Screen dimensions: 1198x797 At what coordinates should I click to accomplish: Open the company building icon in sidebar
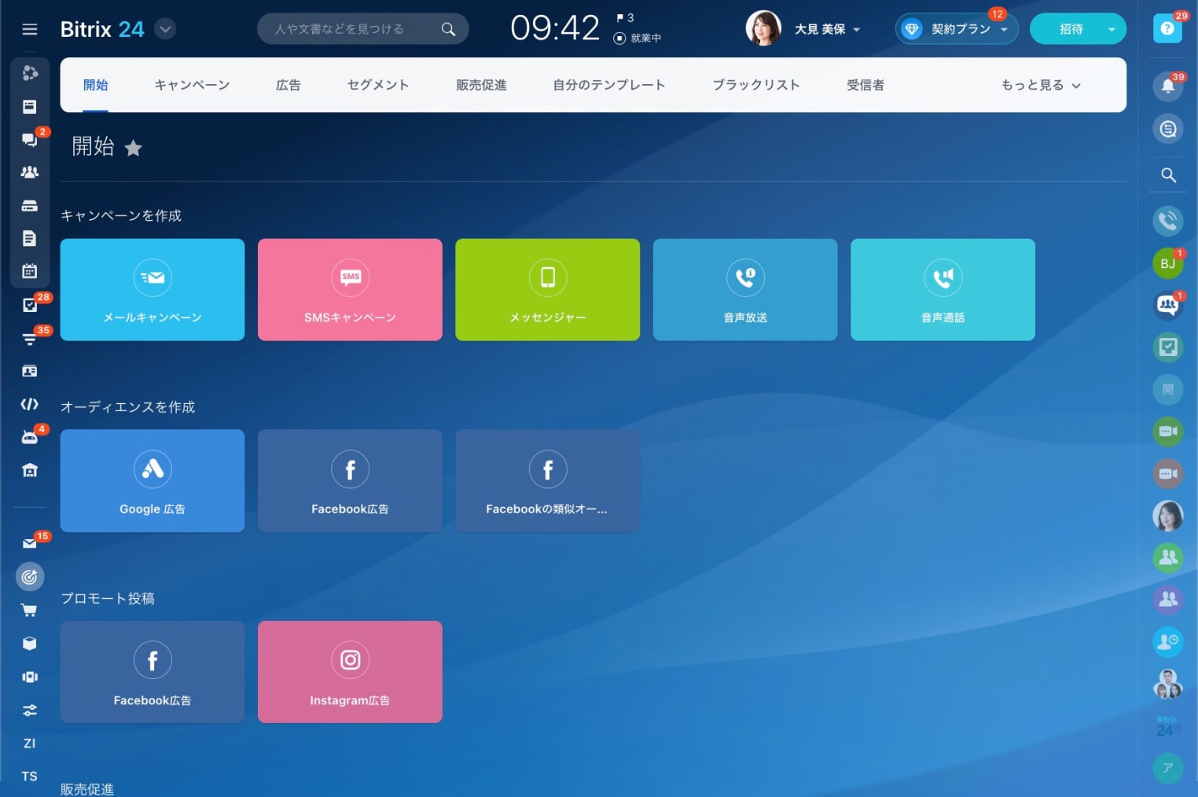point(30,470)
